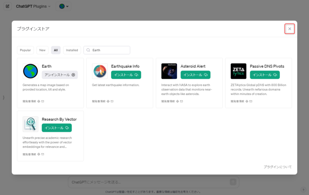This screenshot has width=309, height=195.
Task: Click the Earth search input field
Action: [x=107, y=50]
